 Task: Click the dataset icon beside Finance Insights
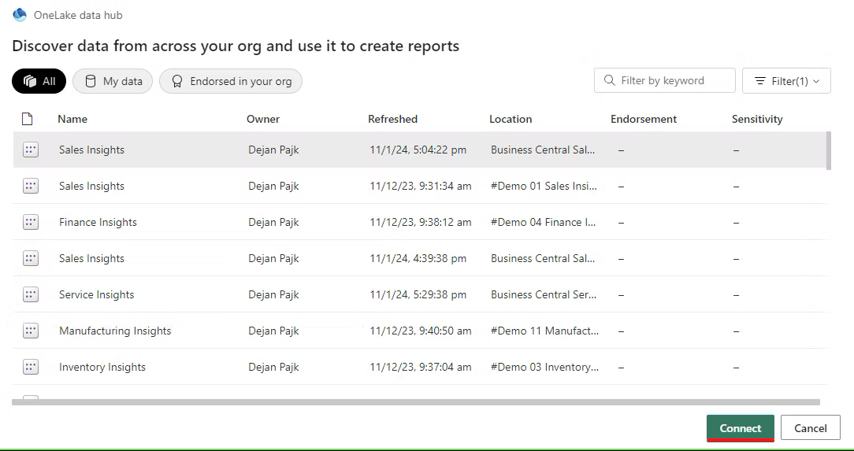[x=31, y=223]
